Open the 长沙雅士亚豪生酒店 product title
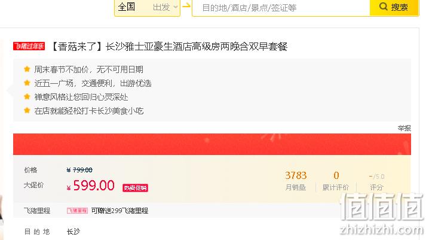Viewport: 429px width, 240px height. coord(169,47)
